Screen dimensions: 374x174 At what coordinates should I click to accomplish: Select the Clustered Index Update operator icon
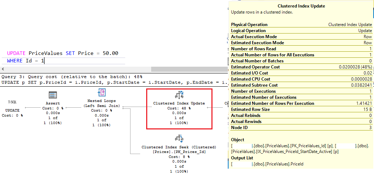point(179,95)
